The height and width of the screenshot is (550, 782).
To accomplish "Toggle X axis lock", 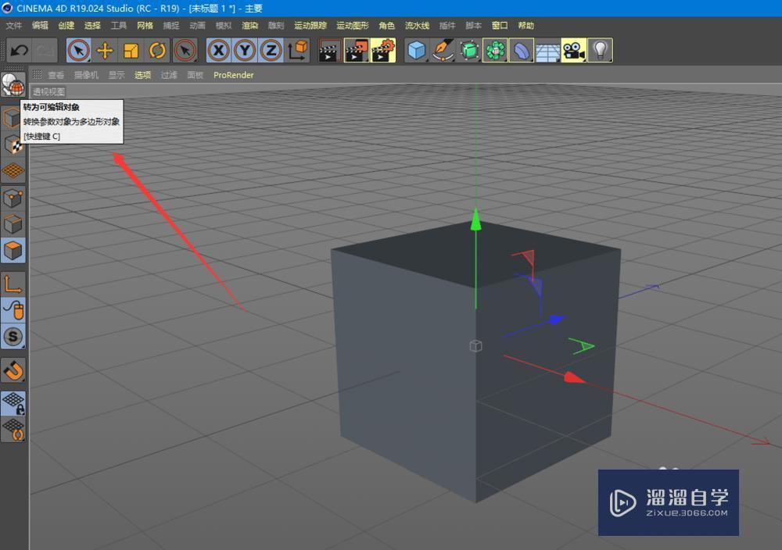I will [x=218, y=50].
